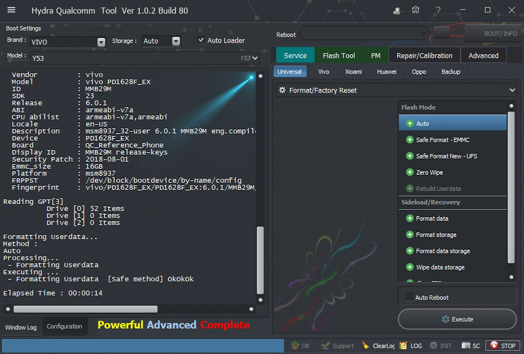
Task: Expand the Format/Factory Reset dropdown
Action: pyautogui.click(x=512, y=90)
